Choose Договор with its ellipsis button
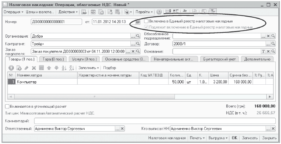The height and width of the screenshot is (144, 281). pyautogui.click(x=268, y=43)
